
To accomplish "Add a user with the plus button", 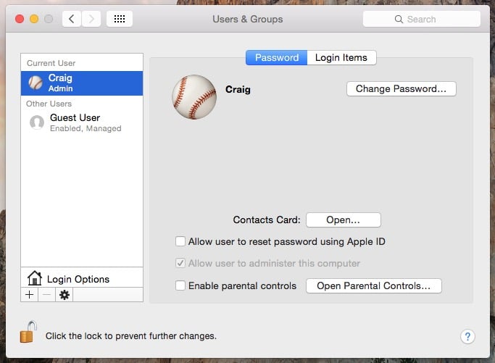I will (x=30, y=295).
